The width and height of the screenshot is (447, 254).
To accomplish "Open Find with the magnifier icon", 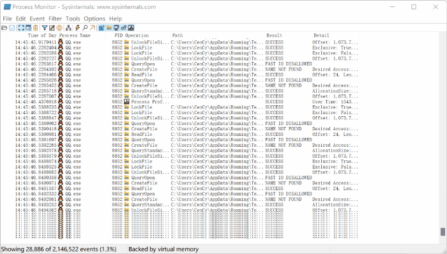I will [85, 27].
